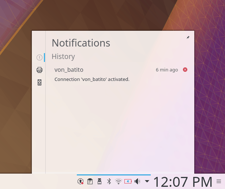Pin the Notifications popup open
Image resolution: width=225 pixels, height=189 pixels.
188,37
